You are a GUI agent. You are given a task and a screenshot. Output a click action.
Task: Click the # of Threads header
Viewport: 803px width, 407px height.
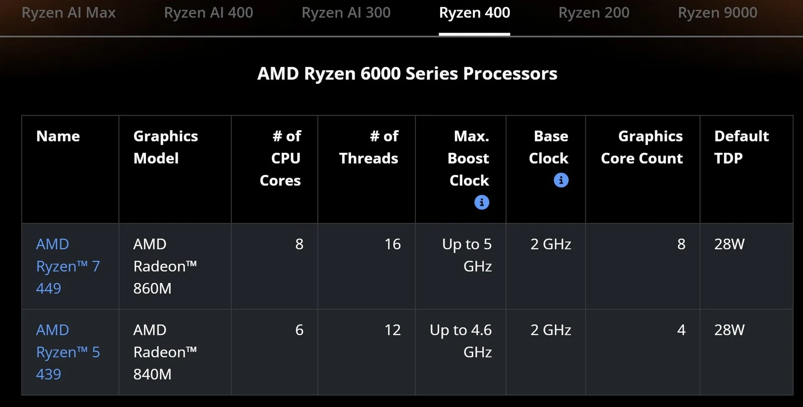(368, 147)
